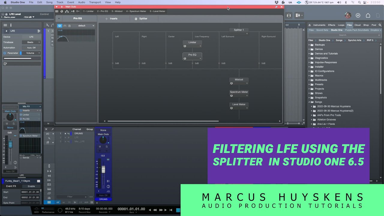Screen dimensions: 384x216
Task: Expand the Splitter 1 dropdown arrow
Action: 247,34
